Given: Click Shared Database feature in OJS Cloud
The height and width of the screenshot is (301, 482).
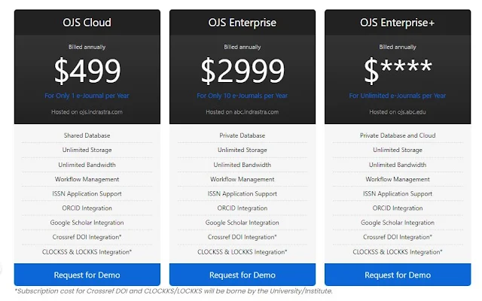Looking at the screenshot, I should (87, 135).
